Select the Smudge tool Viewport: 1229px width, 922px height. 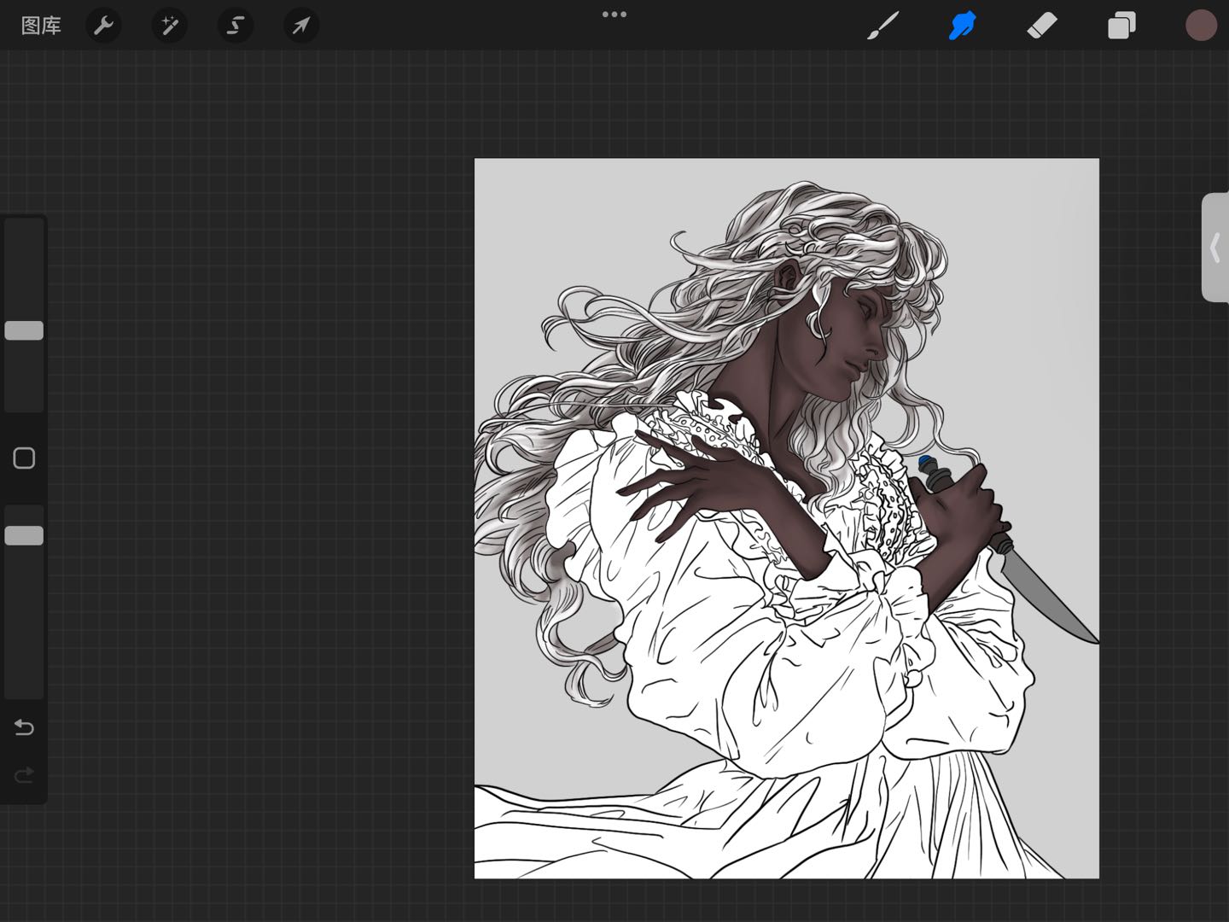pyautogui.click(x=962, y=26)
